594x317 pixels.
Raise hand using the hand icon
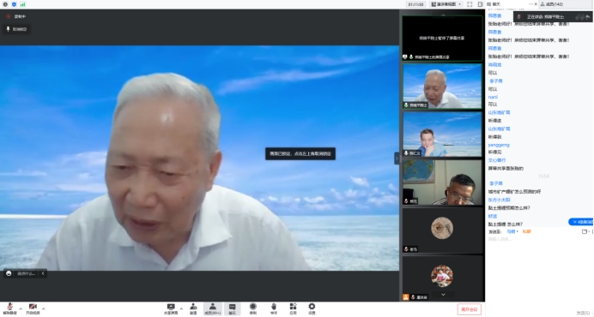(x=274, y=308)
